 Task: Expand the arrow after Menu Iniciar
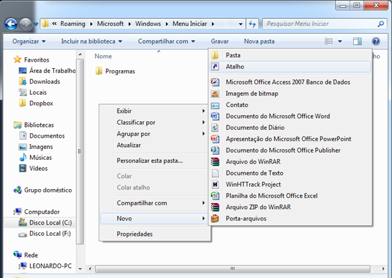[213, 24]
